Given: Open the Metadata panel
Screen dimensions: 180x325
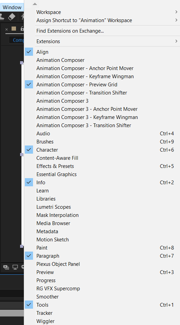Looking at the screenshot, I should [x=102, y=232].
